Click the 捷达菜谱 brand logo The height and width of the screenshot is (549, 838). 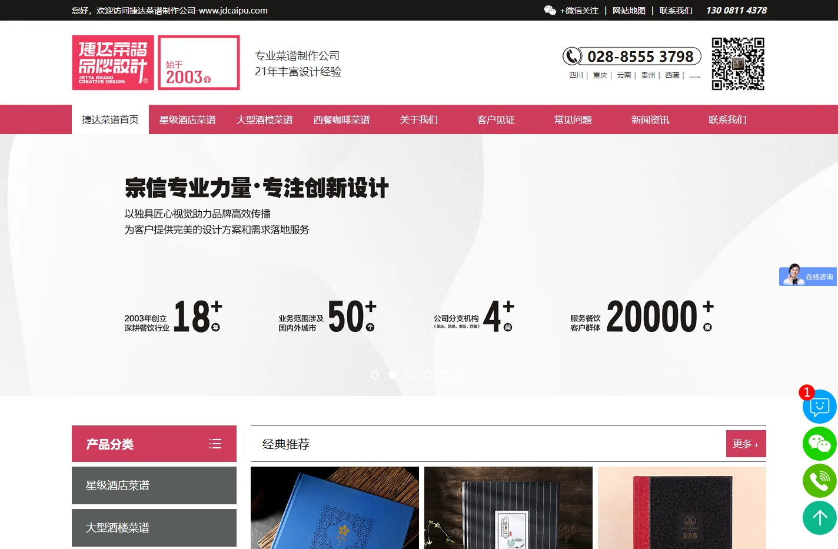pos(113,62)
